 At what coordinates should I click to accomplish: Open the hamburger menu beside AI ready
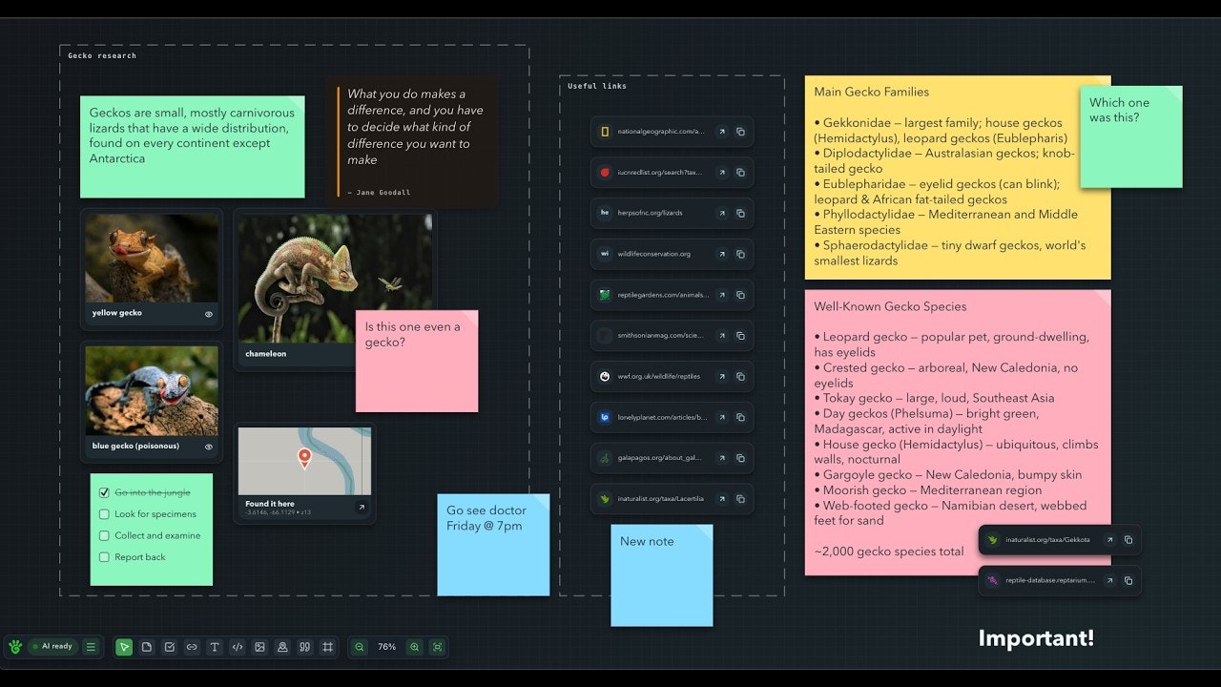pyautogui.click(x=91, y=647)
